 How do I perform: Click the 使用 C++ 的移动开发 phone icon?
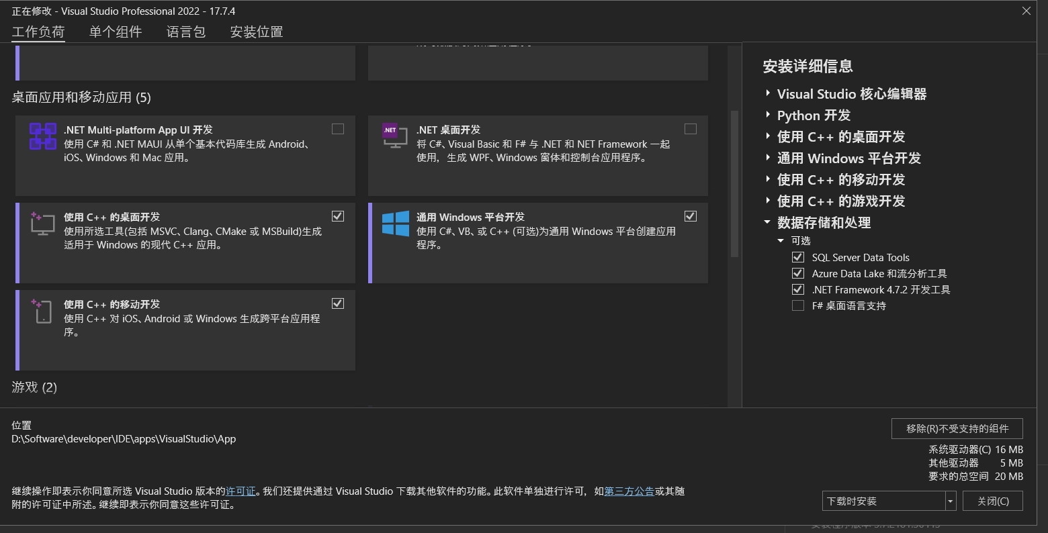pos(42,311)
